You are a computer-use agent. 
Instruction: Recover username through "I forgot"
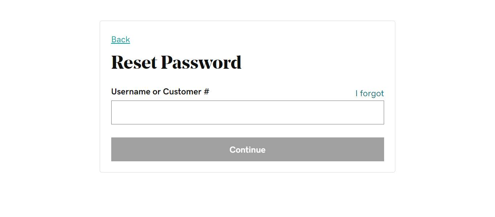[370, 93]
